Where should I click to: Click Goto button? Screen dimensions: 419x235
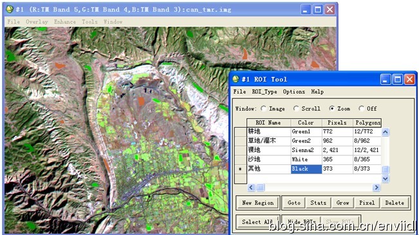294,203
